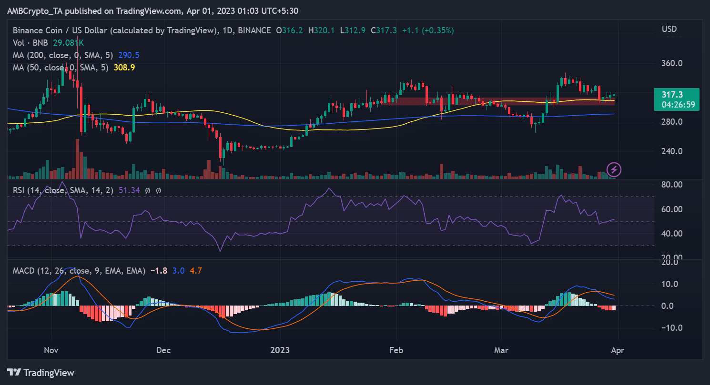The height and width of the screenshot is (385, 710).
Task: Click the +1.1 (+0.35%) change value
Action: (428, 30)
